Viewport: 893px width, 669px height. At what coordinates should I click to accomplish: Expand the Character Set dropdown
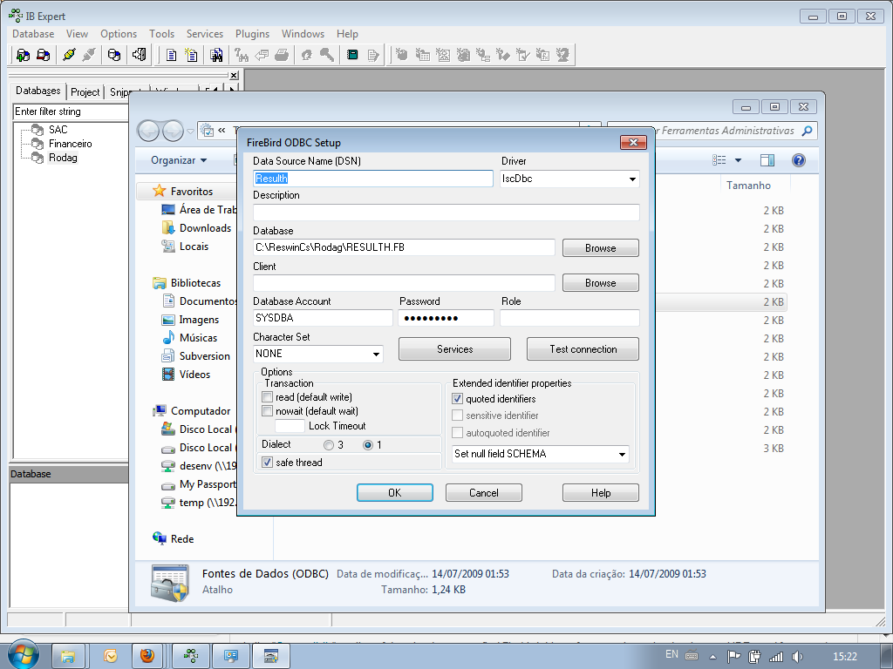click(x=377, y=355)
